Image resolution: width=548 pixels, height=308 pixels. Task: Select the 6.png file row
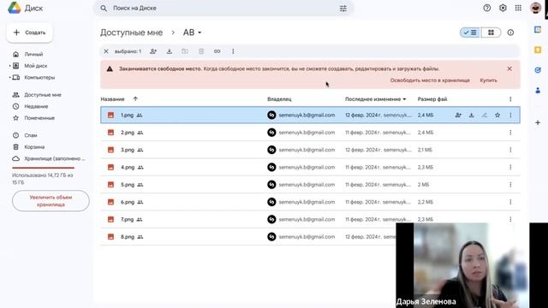(310, 202)
